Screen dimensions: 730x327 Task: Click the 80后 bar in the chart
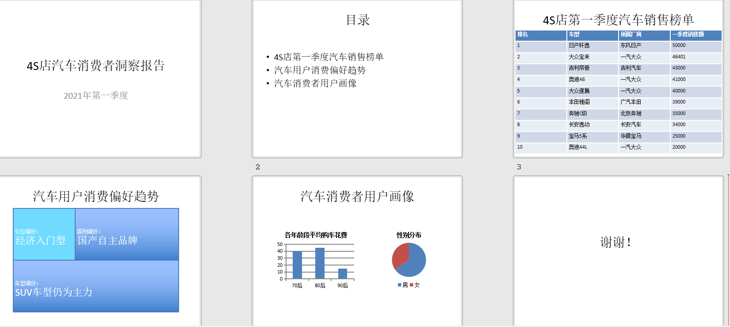click(x=320, y=263)
